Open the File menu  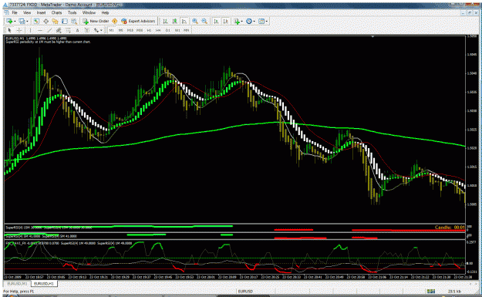point(15,12)
